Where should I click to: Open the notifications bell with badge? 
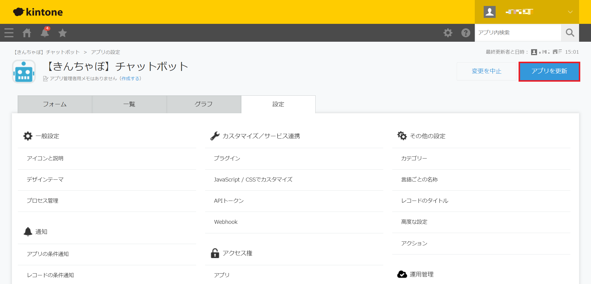coord(45,33)
